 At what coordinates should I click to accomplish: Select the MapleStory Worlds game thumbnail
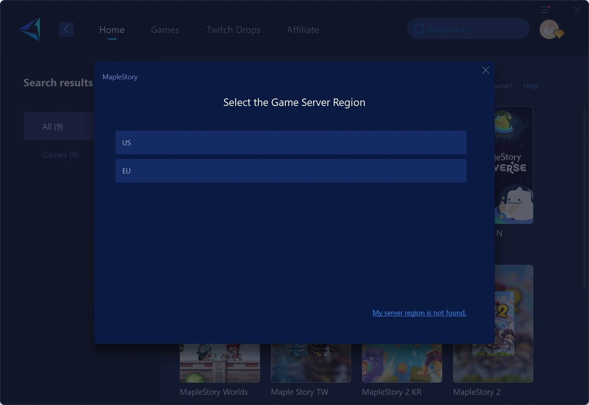220,363
